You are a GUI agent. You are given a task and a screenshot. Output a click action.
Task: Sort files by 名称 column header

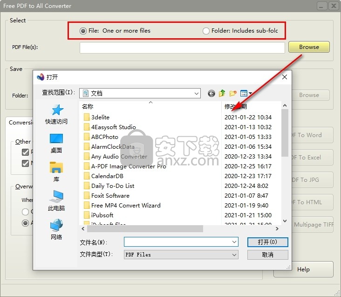coord(88,106)
